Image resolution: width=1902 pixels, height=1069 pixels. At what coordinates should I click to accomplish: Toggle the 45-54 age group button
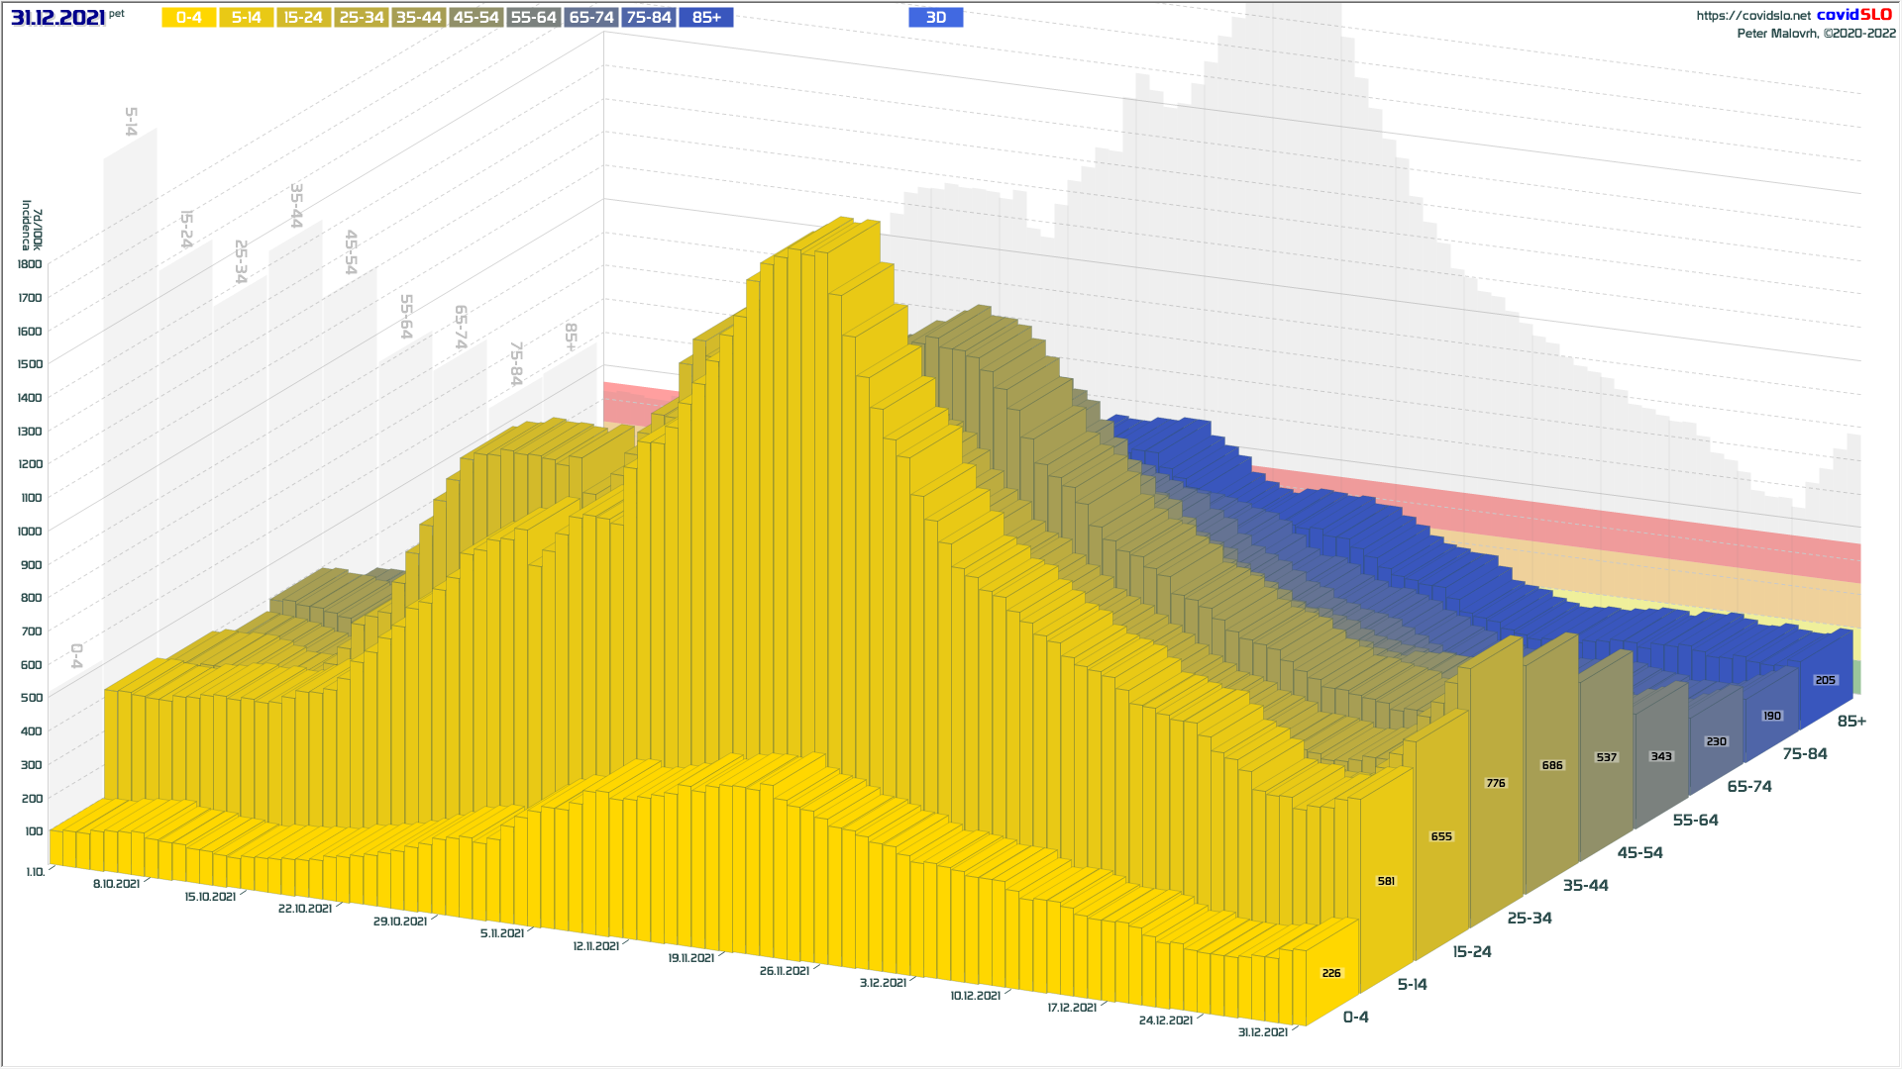[x=476, y=18]
